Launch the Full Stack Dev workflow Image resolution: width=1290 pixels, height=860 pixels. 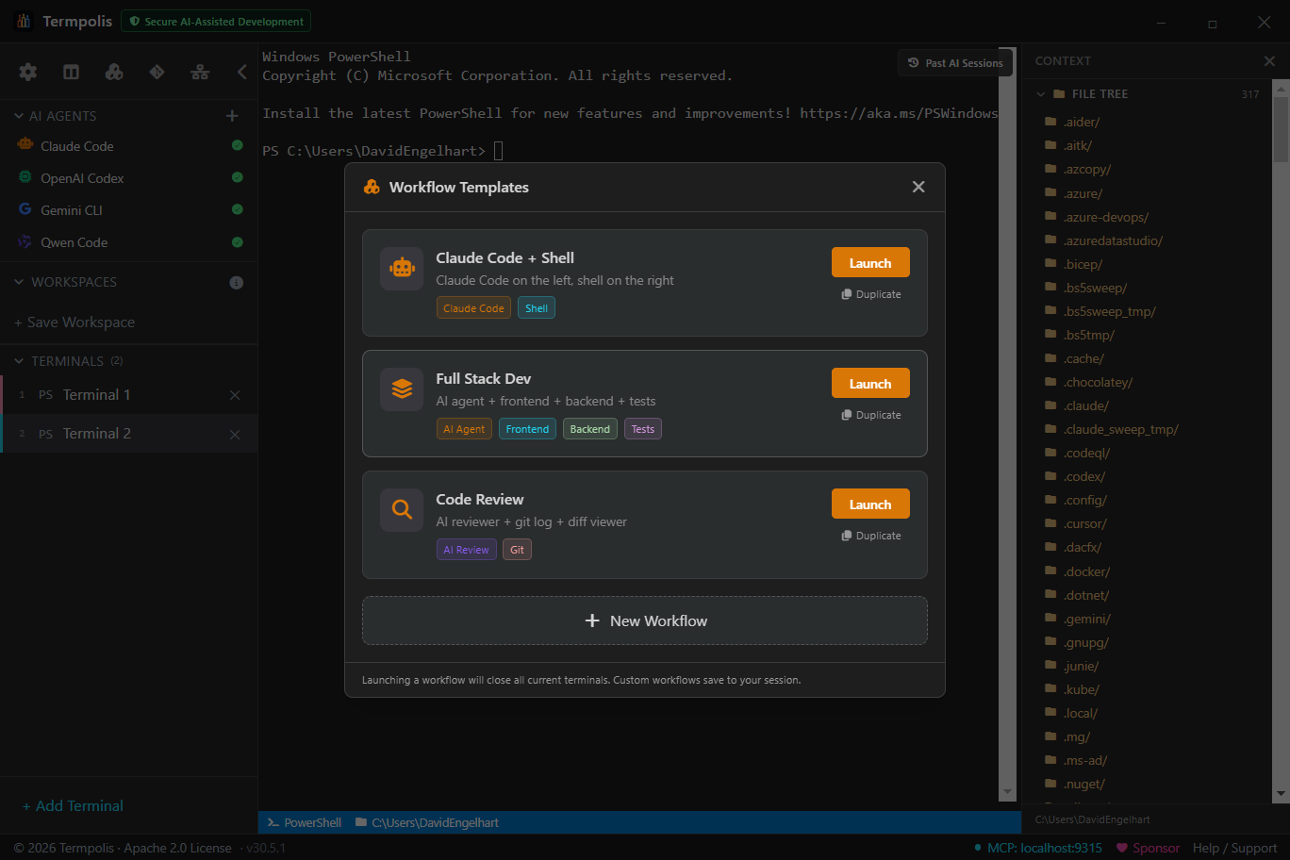[870, 383]
